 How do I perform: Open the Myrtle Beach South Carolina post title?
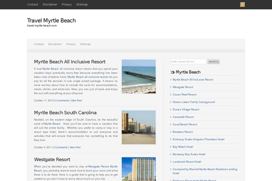(65, 113)
